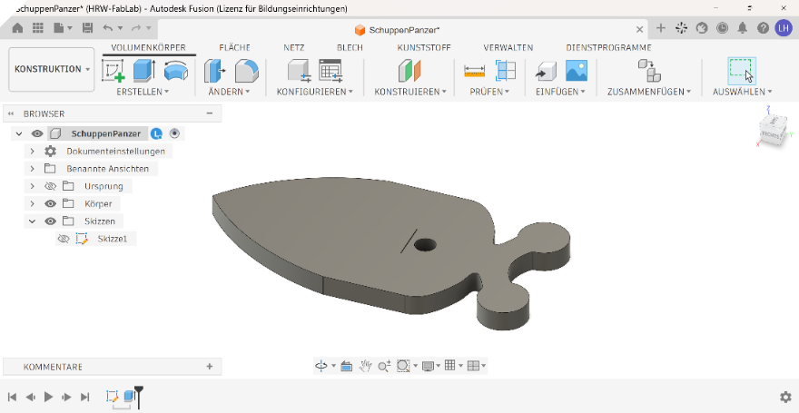This screenshot has height=413, width=799.
Task: Click the Orbit tool icon
Action: coord(321,366)
